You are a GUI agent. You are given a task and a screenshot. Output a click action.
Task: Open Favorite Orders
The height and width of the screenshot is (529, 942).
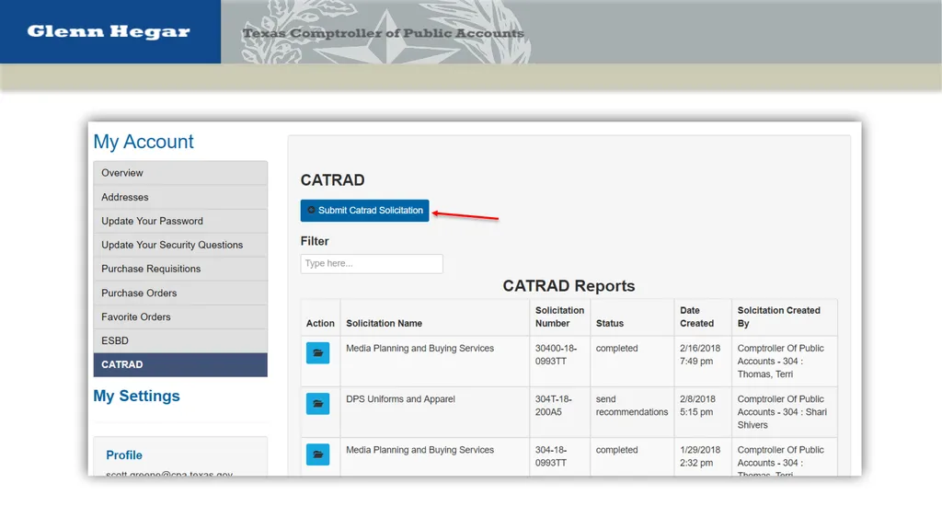[180, 316]
